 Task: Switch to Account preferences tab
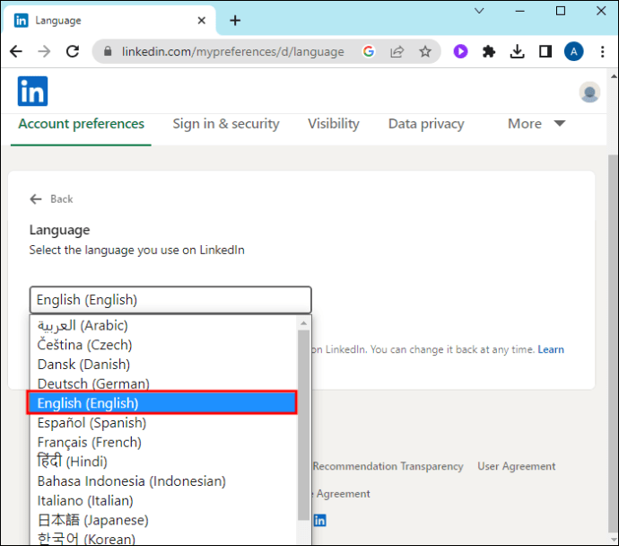pos(81,124)
